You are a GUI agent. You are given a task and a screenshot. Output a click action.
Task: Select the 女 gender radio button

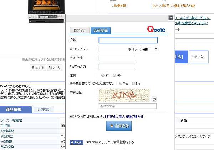pos(103,75)
